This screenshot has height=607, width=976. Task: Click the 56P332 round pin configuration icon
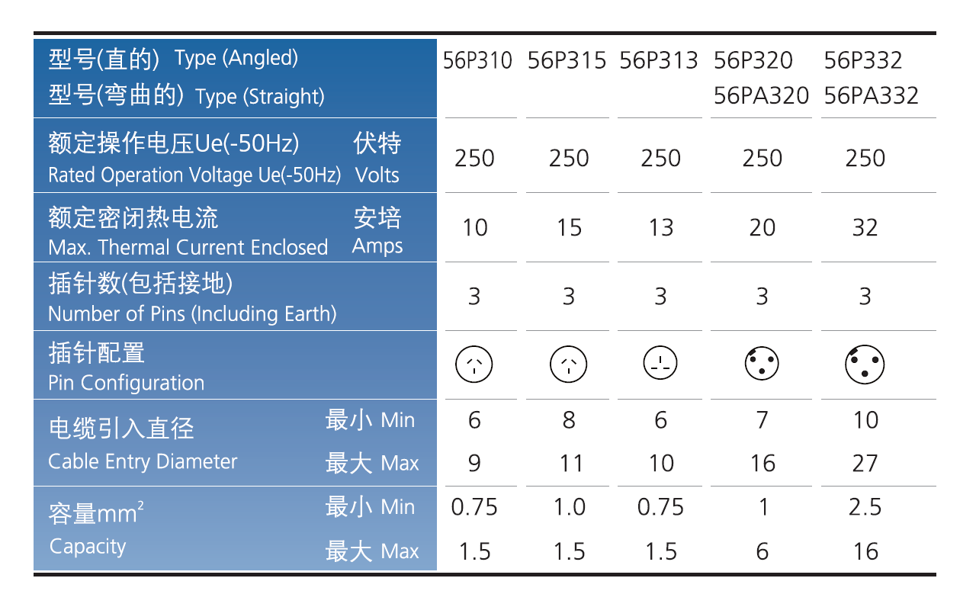865,365
